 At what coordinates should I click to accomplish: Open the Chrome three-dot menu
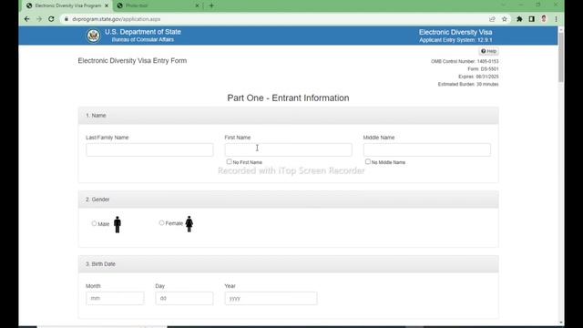click(556, 19)
